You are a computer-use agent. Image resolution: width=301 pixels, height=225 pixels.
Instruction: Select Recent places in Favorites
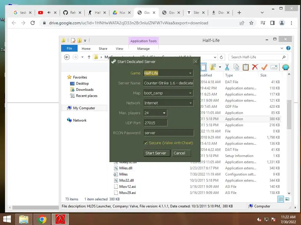coord(87,96)
